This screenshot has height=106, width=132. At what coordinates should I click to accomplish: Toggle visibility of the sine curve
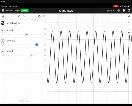(3, 23)
